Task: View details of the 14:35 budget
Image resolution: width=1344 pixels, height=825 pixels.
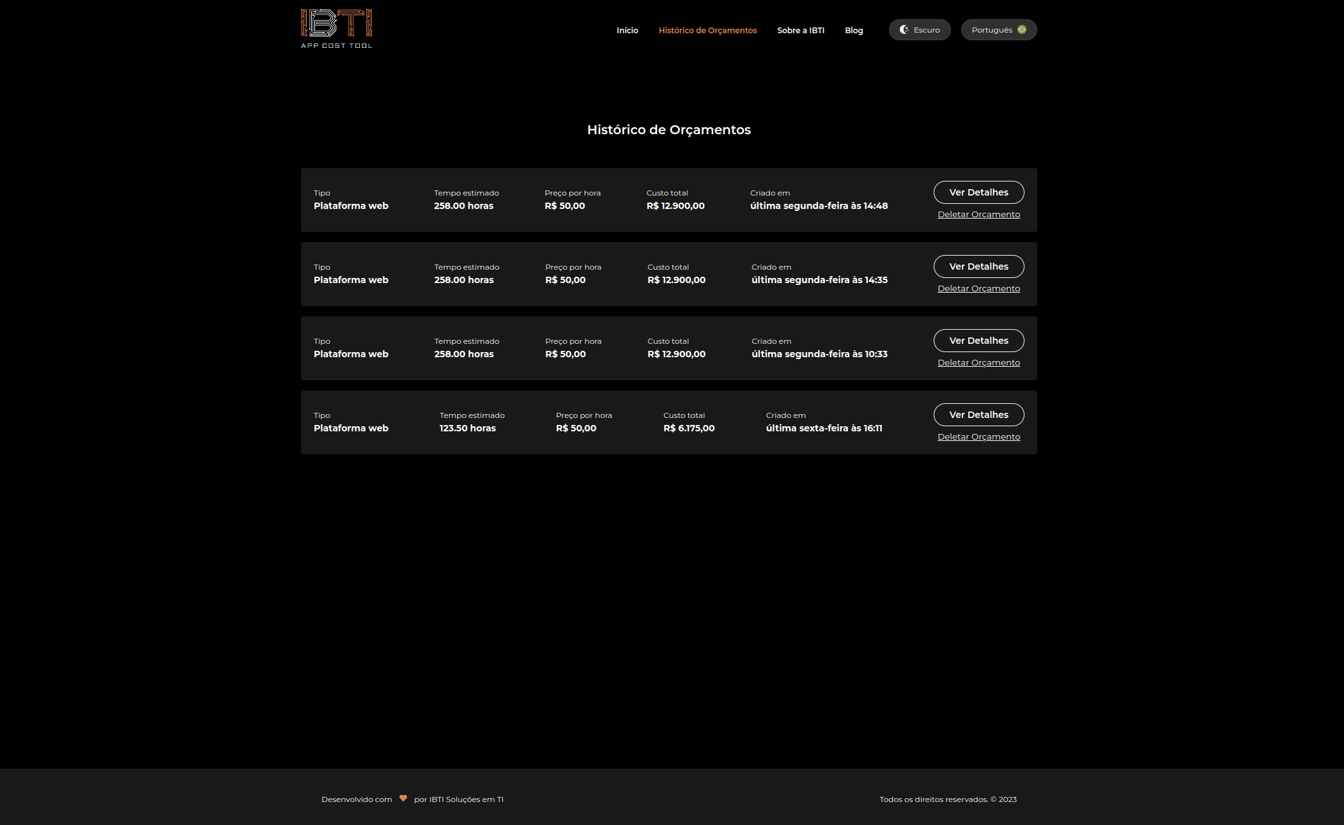Action: pos(978,266)
